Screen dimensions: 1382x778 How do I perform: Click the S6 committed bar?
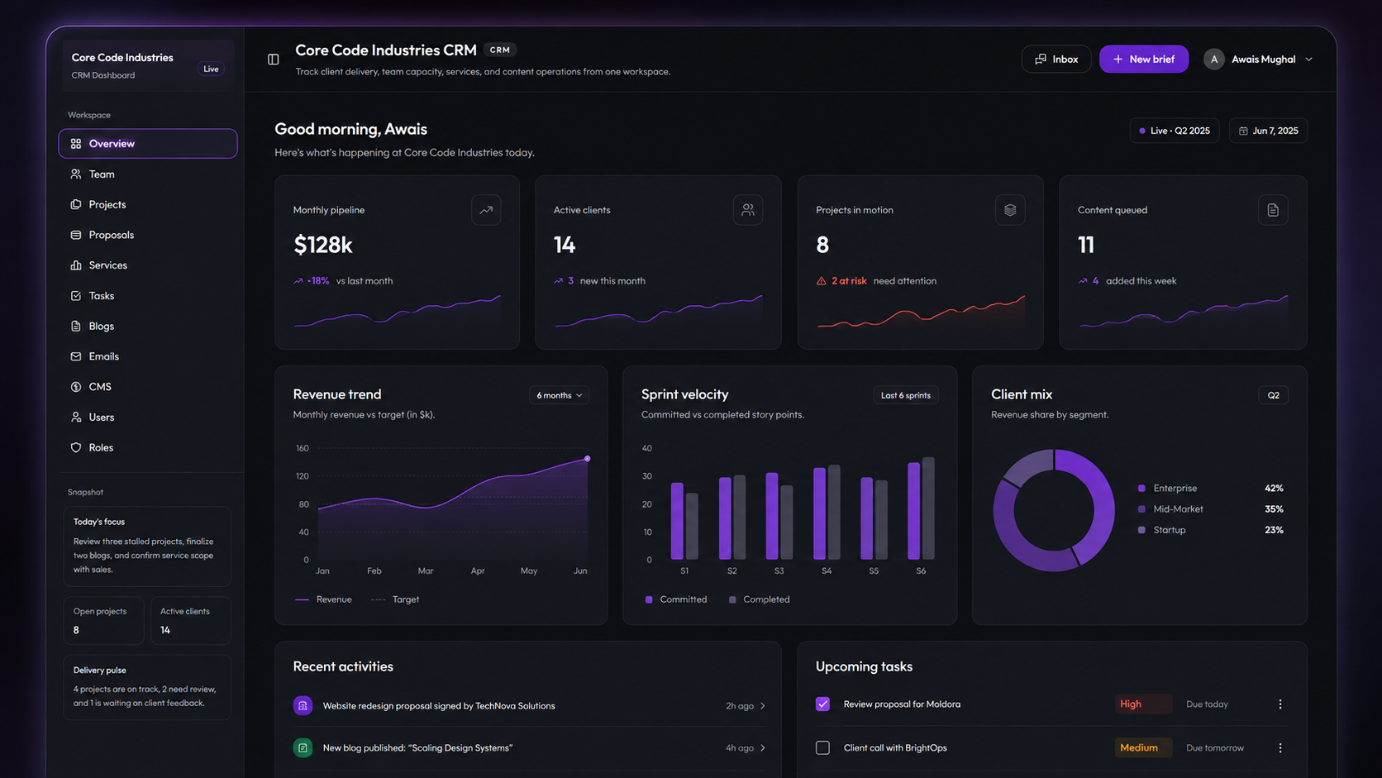[914, 511]
